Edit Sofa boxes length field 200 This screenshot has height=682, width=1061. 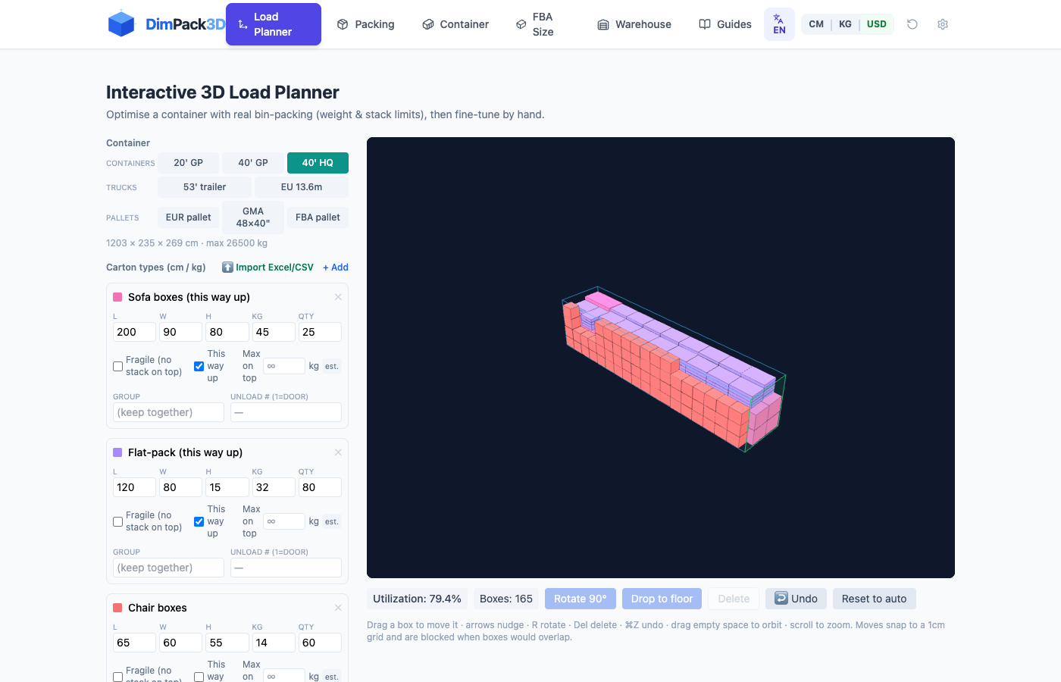click(x=134, y=332)
